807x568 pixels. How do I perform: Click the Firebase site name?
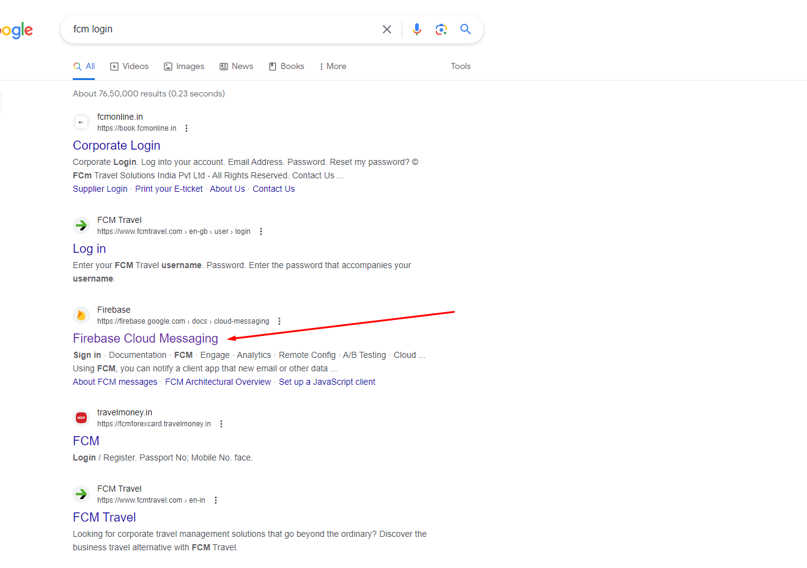(114, 310)
